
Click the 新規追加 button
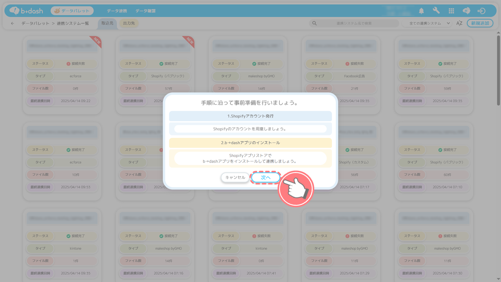480,23
